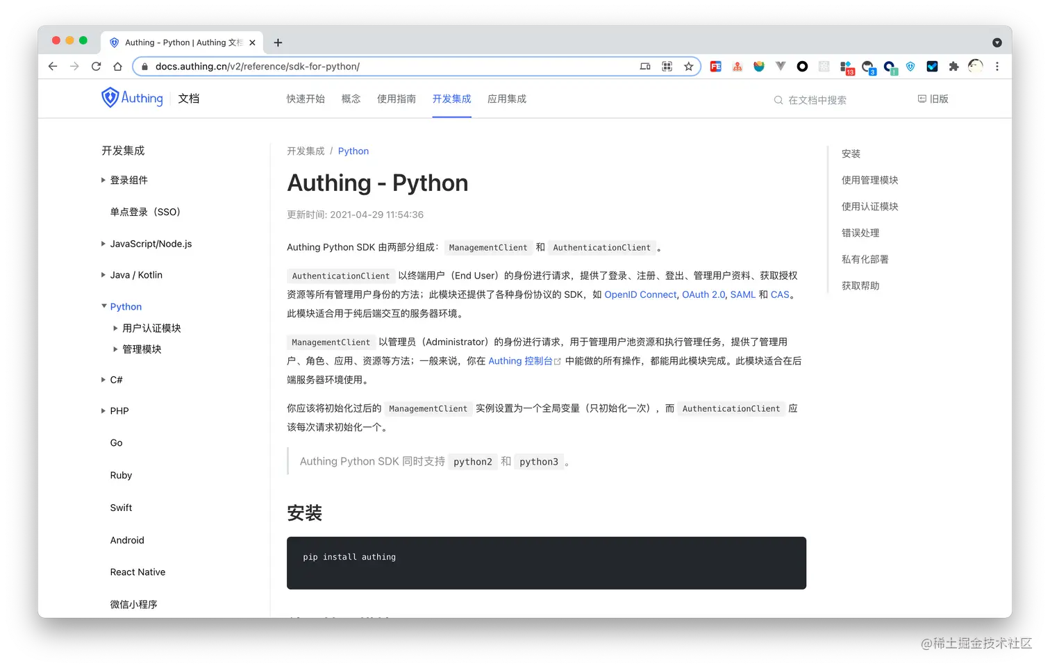The image size is (1050, 668).
Task: Open the 应用集成 nav tab
Action: pos(507,99)
